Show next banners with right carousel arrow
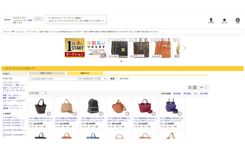Screen dimensions: 245x153 tap(185, 48)
